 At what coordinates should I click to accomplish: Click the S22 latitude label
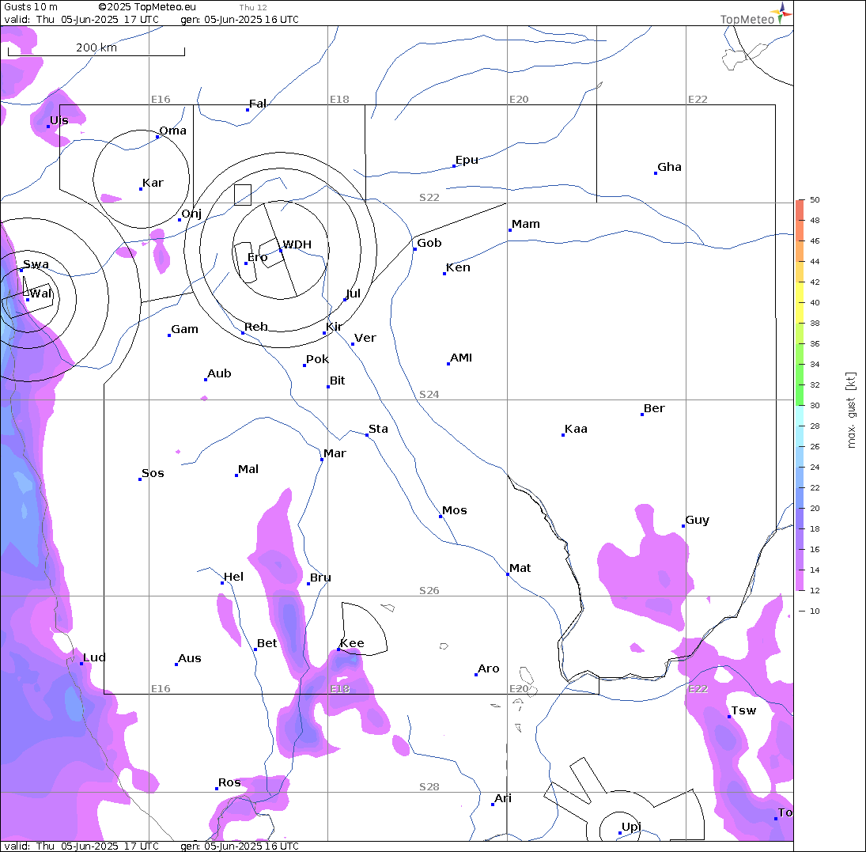pyautogui.click(x=429, y=198)
